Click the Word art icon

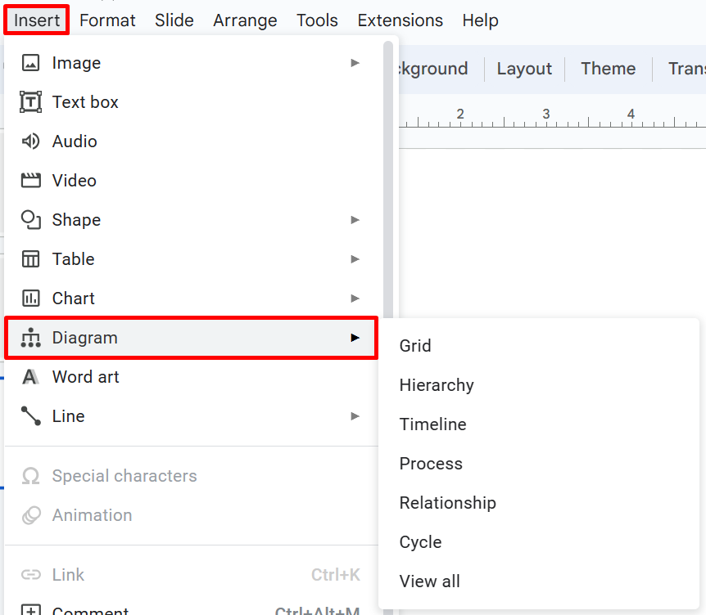[x=30, y=377]
